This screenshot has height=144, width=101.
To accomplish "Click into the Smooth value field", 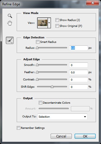I will click(x=78, y=65).
